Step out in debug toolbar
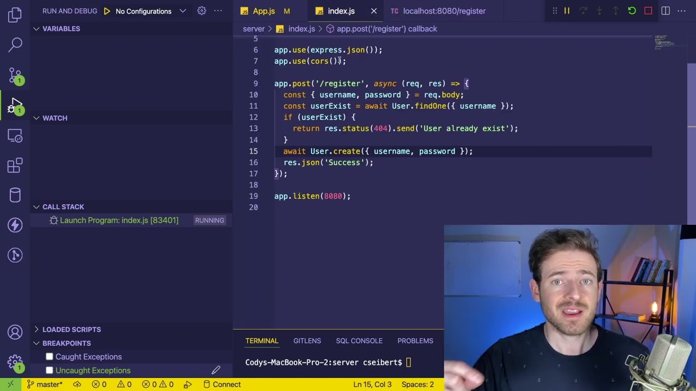Screen dimensions: 696x391 click(616, 11)
